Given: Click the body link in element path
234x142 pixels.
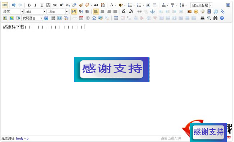Looking at the screenshot, I should click(19, 138).
